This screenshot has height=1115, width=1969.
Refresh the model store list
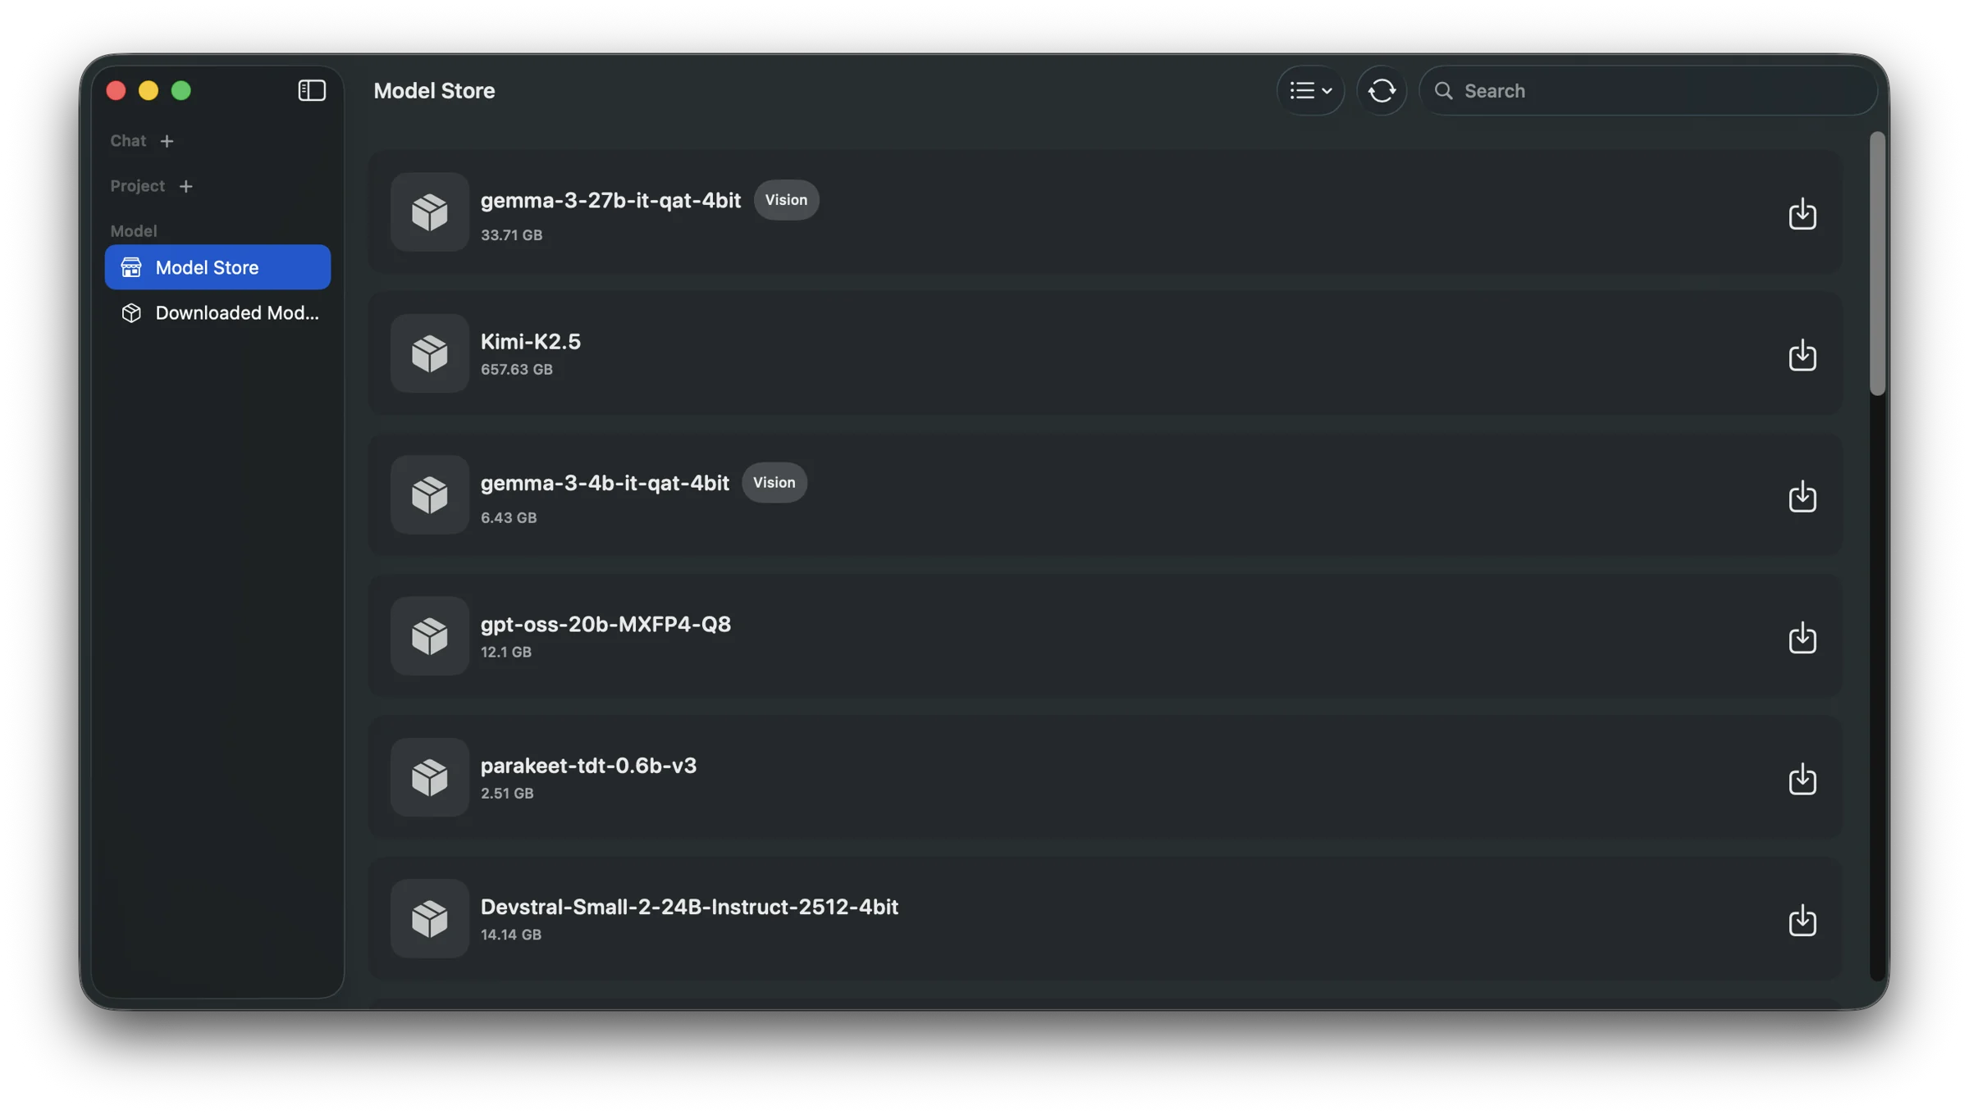click(1382, 90)
